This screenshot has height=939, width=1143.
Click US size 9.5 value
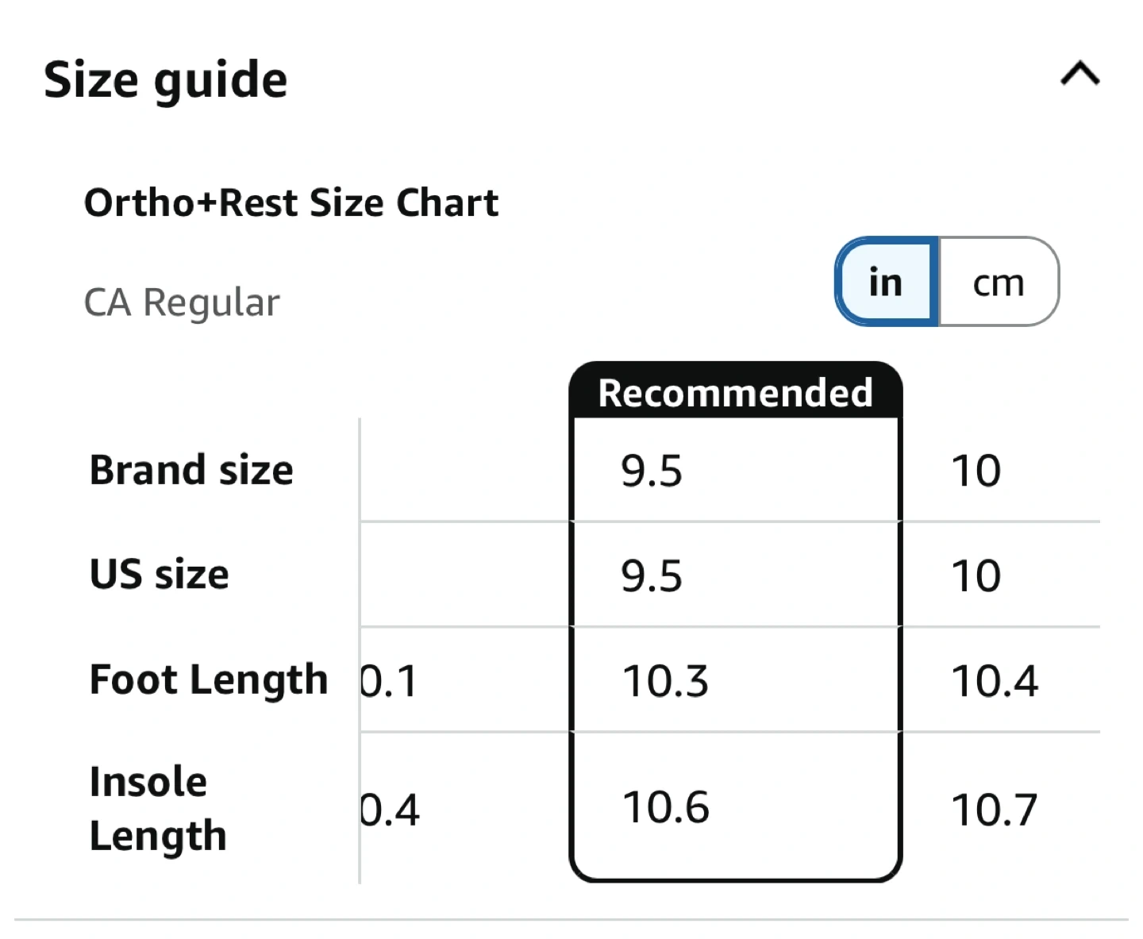click(651, 575)
